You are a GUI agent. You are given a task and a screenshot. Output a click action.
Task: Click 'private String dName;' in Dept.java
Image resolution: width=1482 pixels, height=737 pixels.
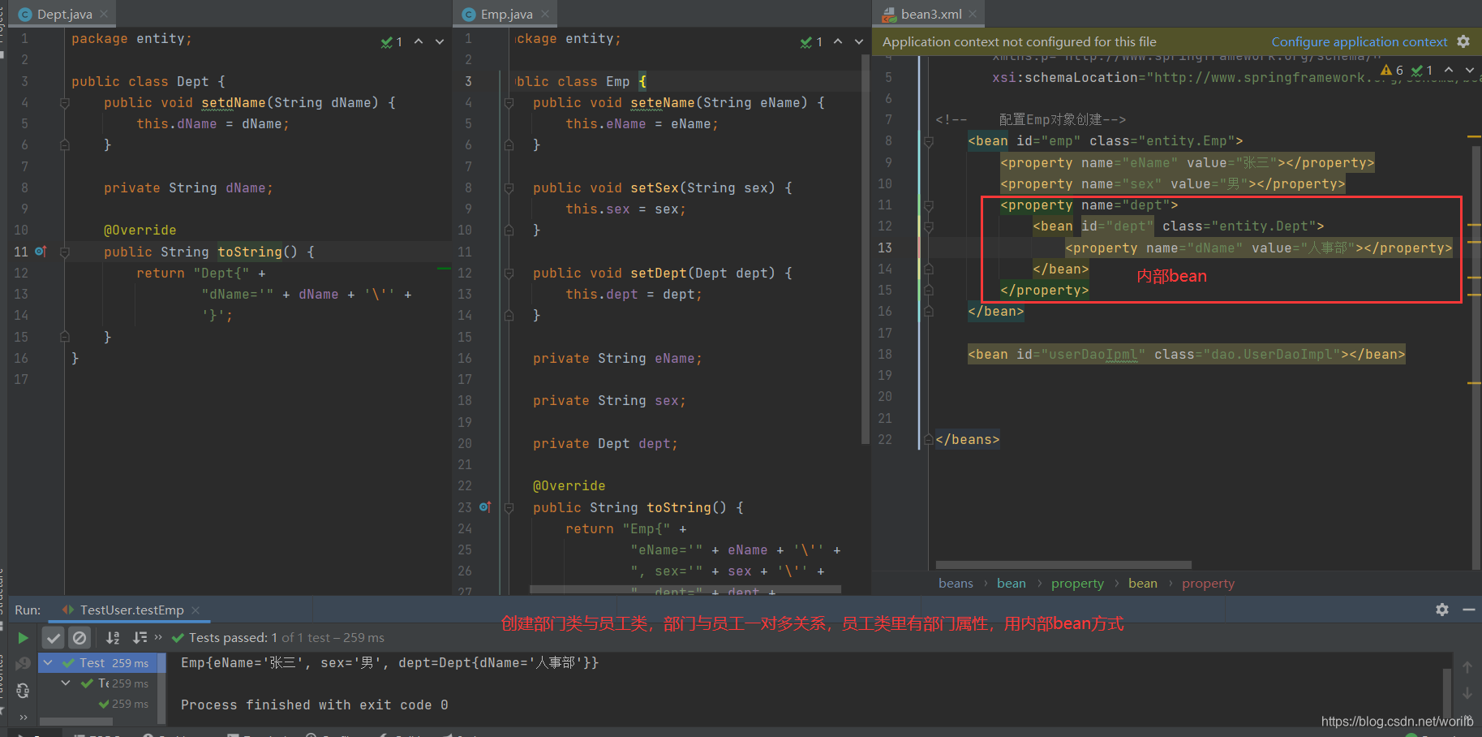point(188,188)
